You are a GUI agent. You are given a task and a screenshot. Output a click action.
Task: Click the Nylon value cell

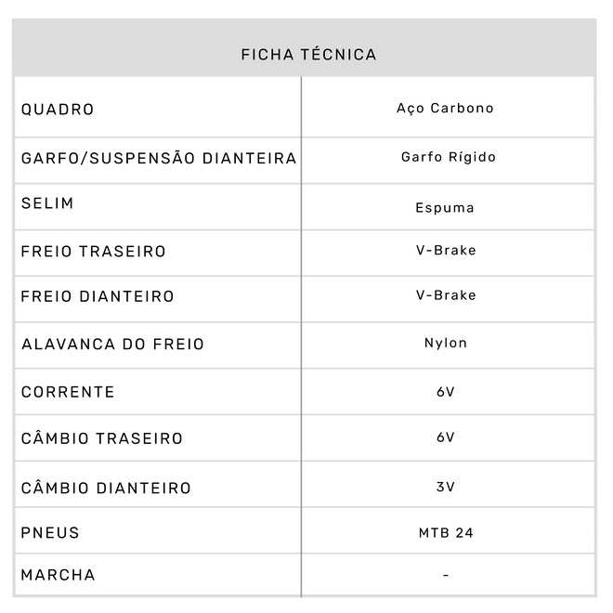[x=446, y=343]
